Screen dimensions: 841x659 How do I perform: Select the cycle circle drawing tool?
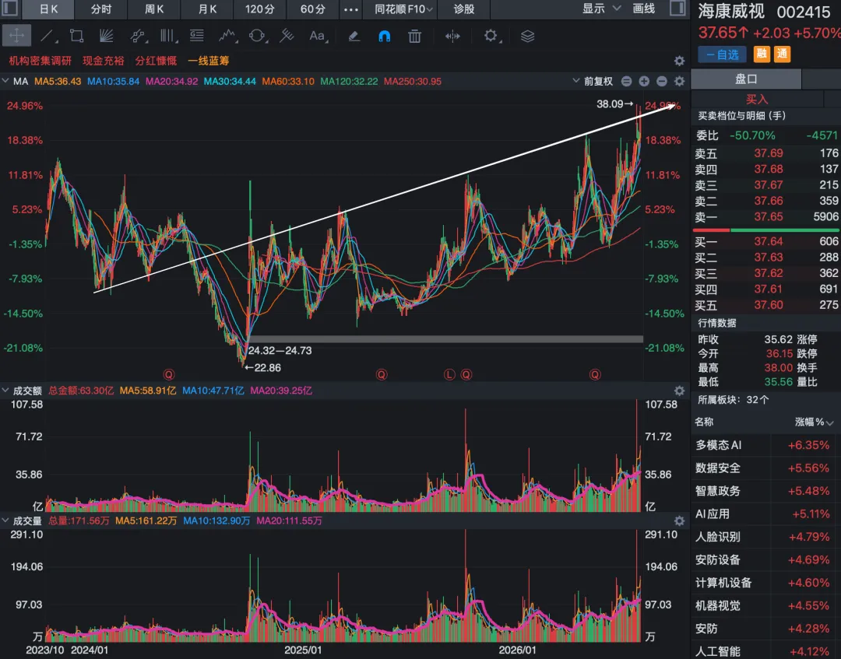tap(257, 36)
